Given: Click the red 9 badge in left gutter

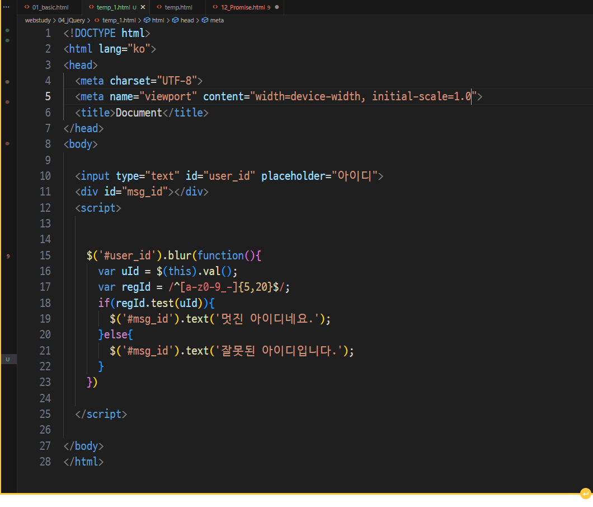Looking at the screenshot, I should pos(8,257).
